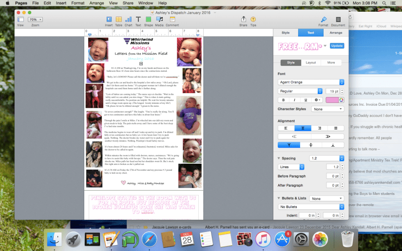Open advanced font options gear button
This screenshot has height=251, width=402.
click(317, 100)
